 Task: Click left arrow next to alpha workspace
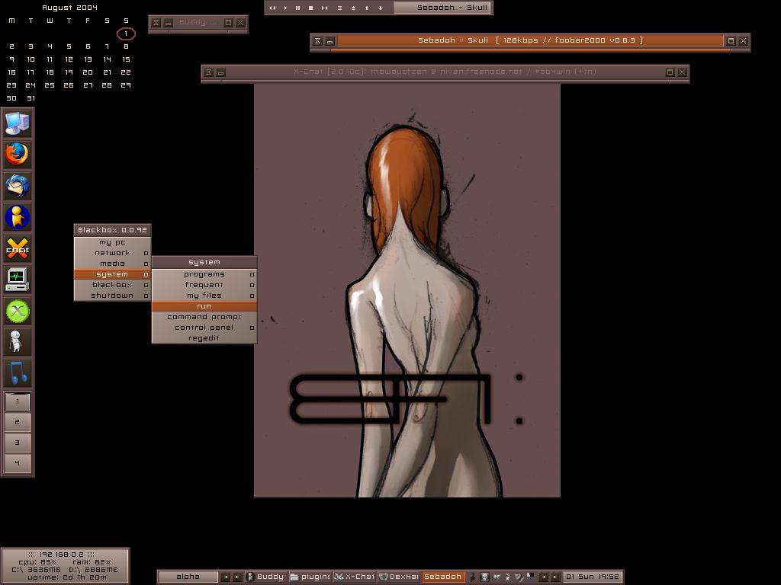click(226, 577)
